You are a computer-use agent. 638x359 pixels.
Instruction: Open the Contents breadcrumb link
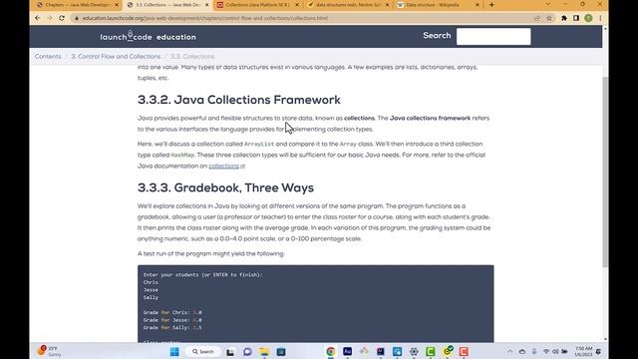click(48, 56)
